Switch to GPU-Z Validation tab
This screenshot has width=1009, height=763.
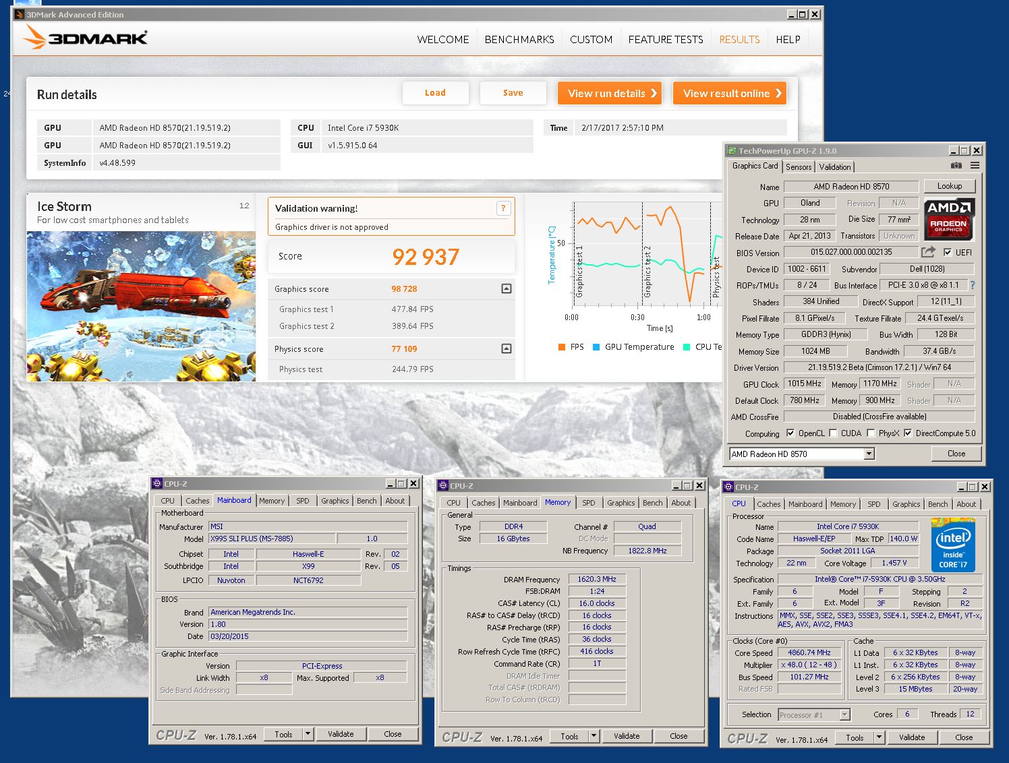pos(835,167)
